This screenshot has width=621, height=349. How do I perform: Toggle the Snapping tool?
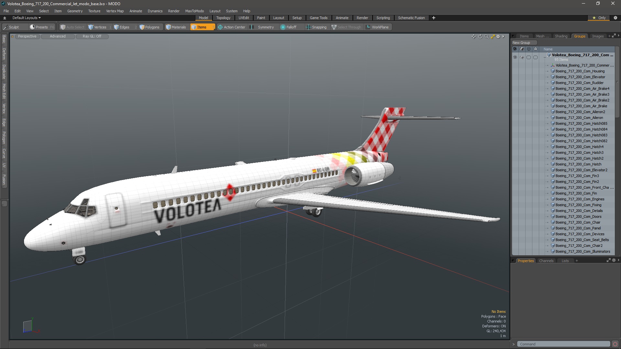pyautogui.click(x=316, y=27)
